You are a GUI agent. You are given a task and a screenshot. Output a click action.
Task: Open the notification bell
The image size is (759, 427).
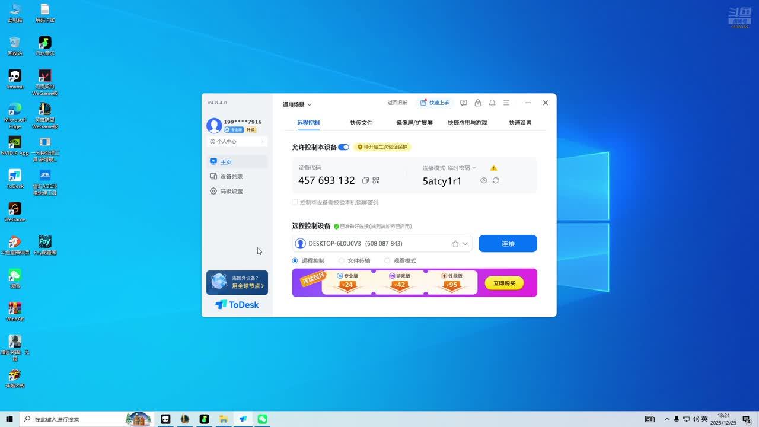coord(492,103)
